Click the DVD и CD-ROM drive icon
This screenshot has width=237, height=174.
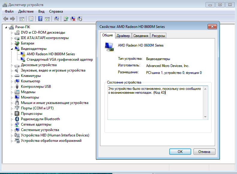tap(17, 32)
